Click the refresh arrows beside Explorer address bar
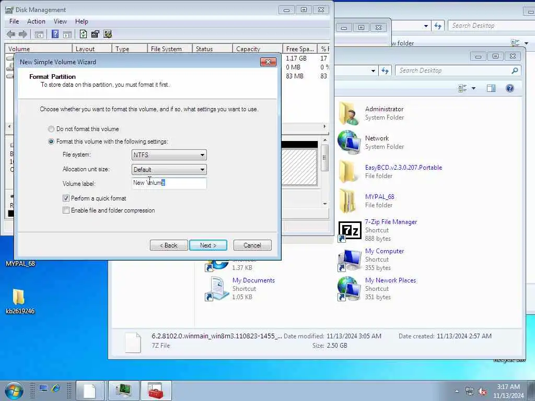The width and height of the screenshot is (535, 401). [x=385, y=70]
